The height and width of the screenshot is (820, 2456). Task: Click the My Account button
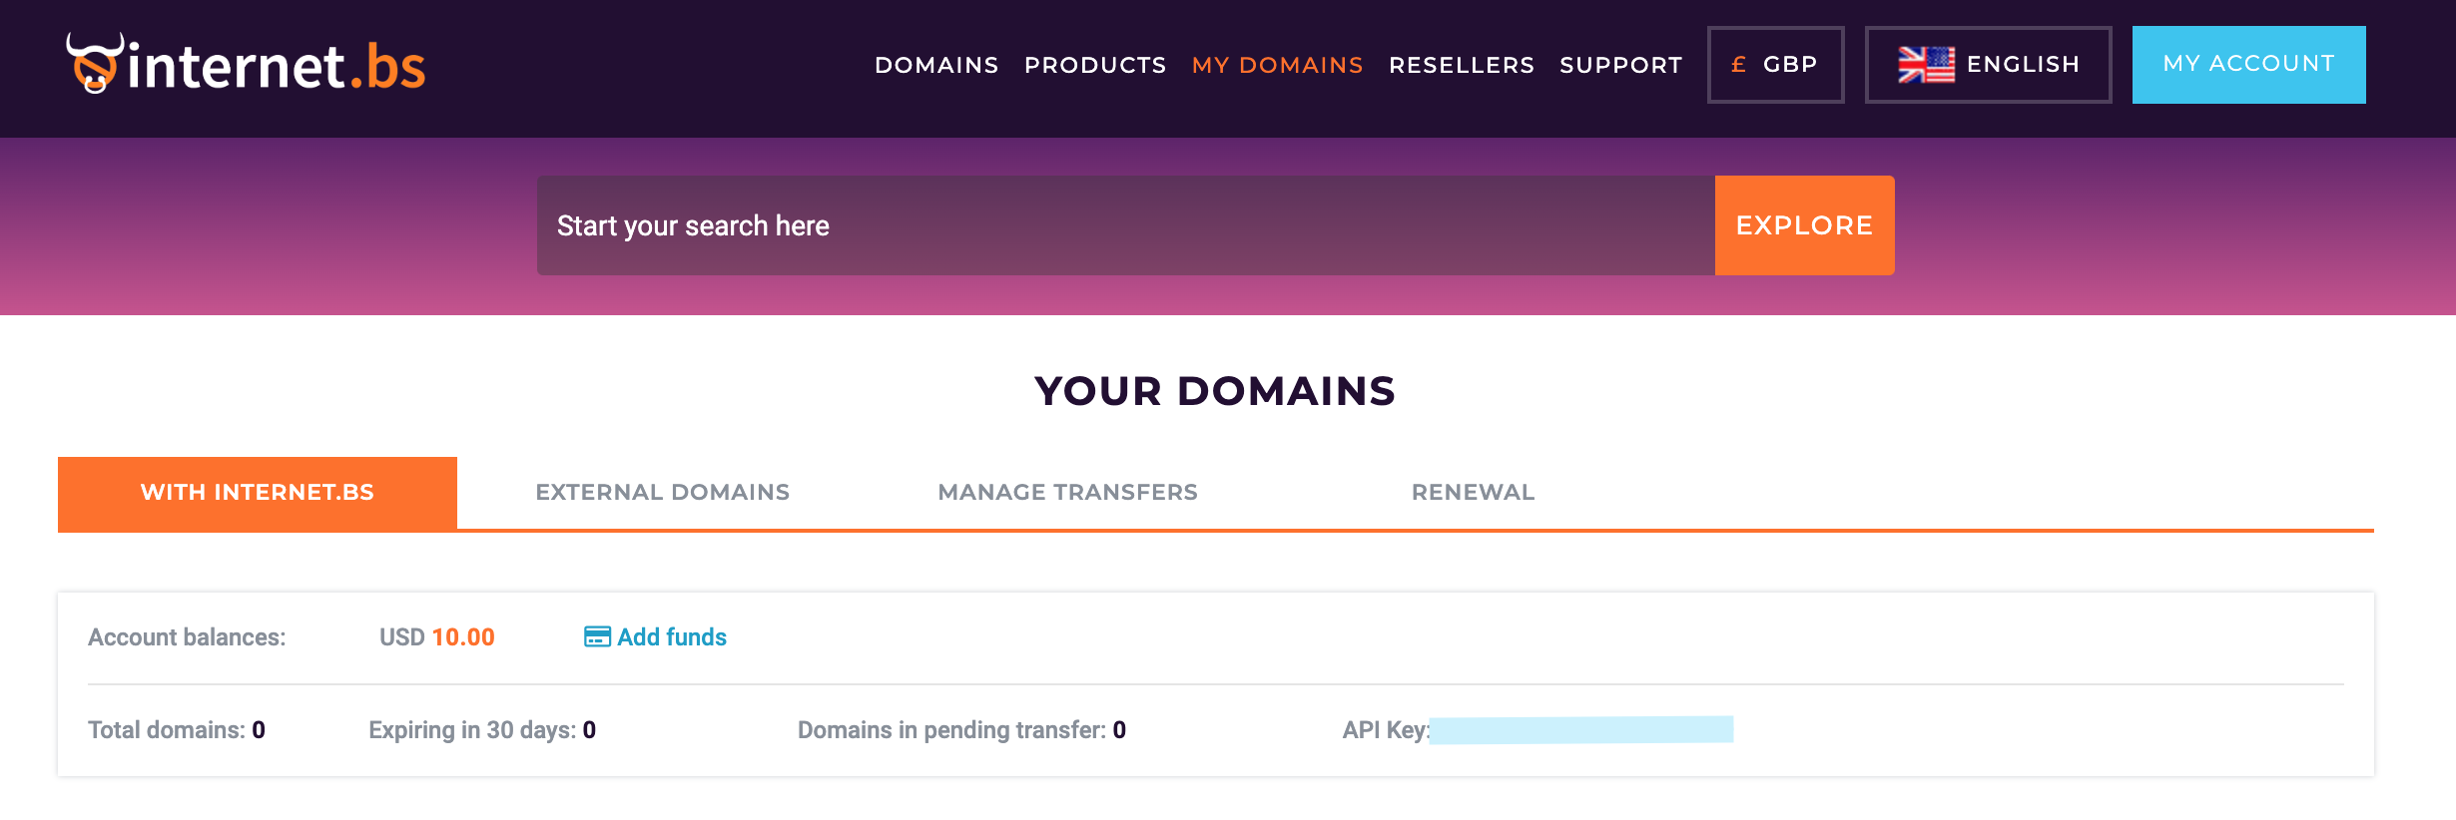point(2248,65)
